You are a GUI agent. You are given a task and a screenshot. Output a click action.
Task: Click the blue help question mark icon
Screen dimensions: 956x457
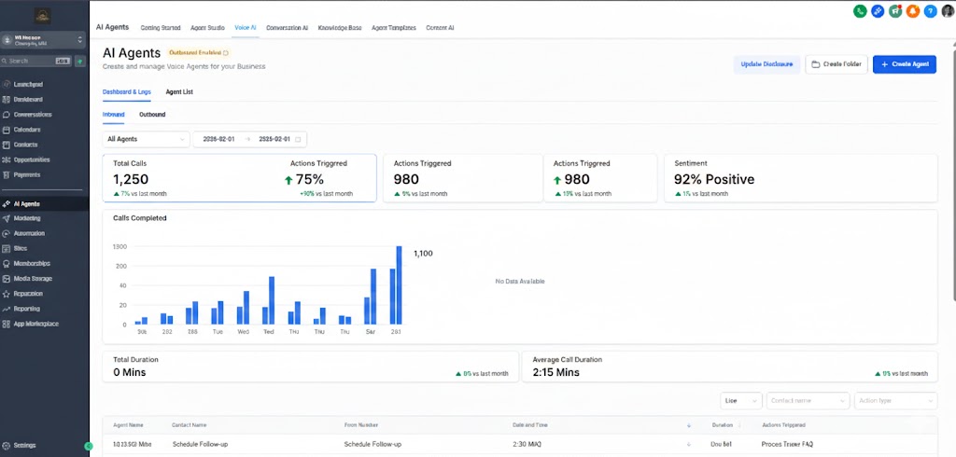click(930, 11)
